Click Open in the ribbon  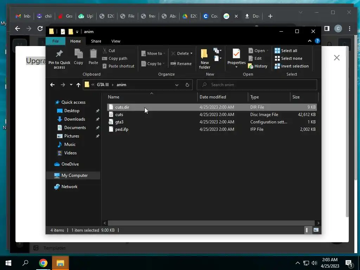(258, 51)
